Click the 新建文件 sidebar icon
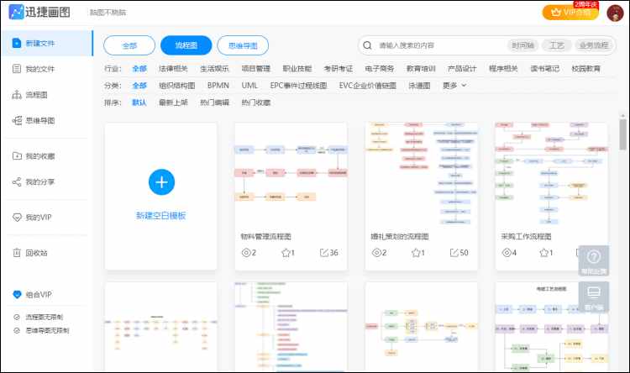The width and height of the screenshot is (630, 373). (x=17, y=43)
